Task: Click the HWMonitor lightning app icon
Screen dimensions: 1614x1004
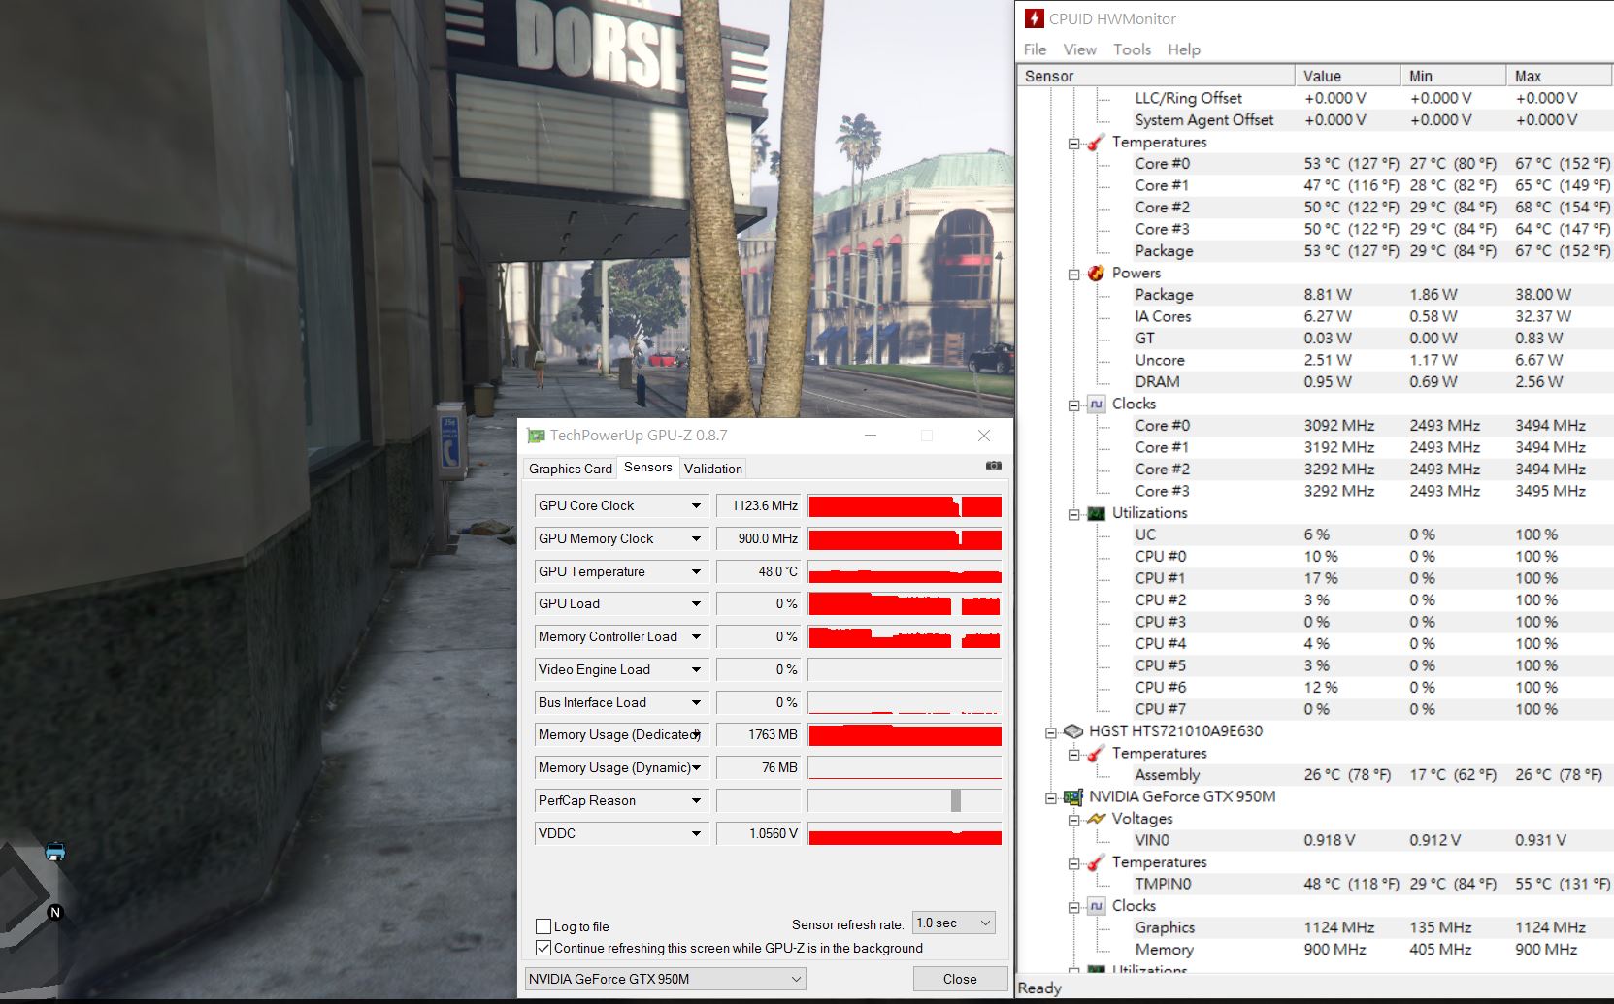Action: pyautogui.click(x=1035, y=18)
